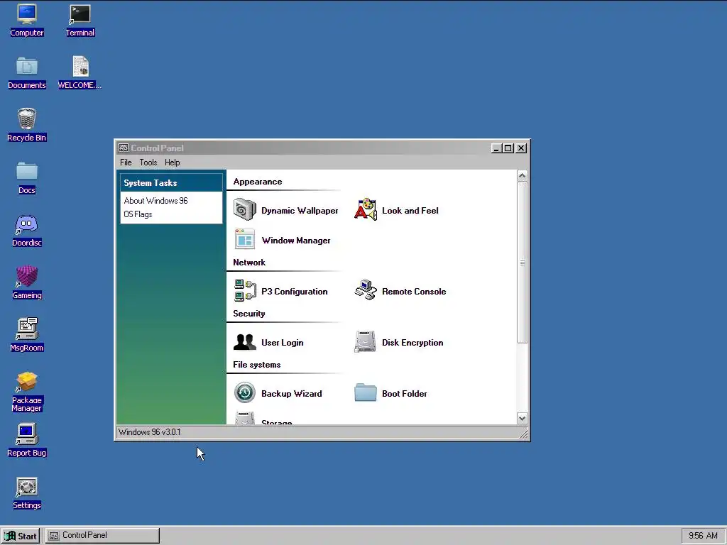Select the Package Manager desktop icon

[x=27, y=392]
